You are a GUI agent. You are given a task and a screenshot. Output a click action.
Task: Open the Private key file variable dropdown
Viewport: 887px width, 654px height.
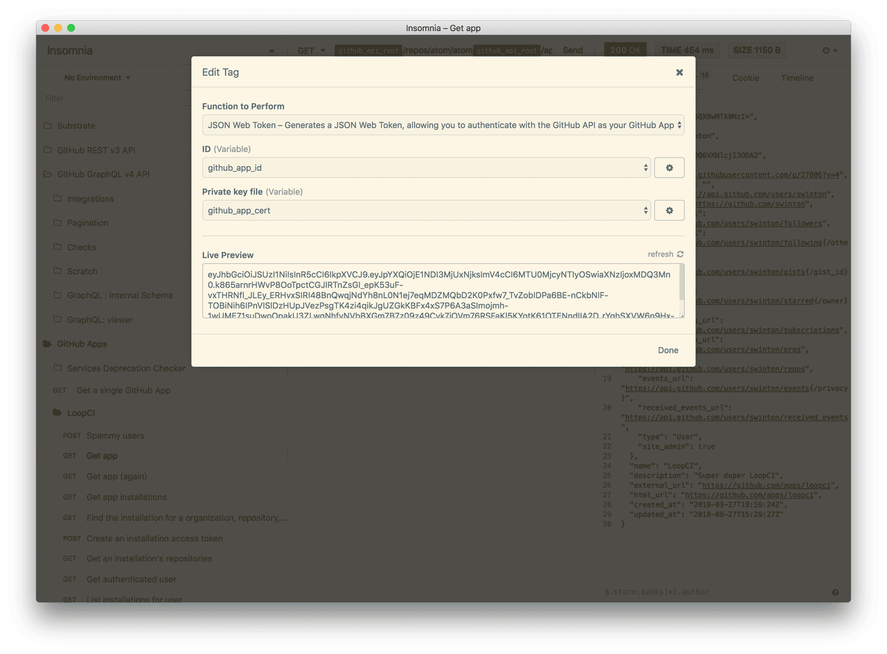pos(426,210)
